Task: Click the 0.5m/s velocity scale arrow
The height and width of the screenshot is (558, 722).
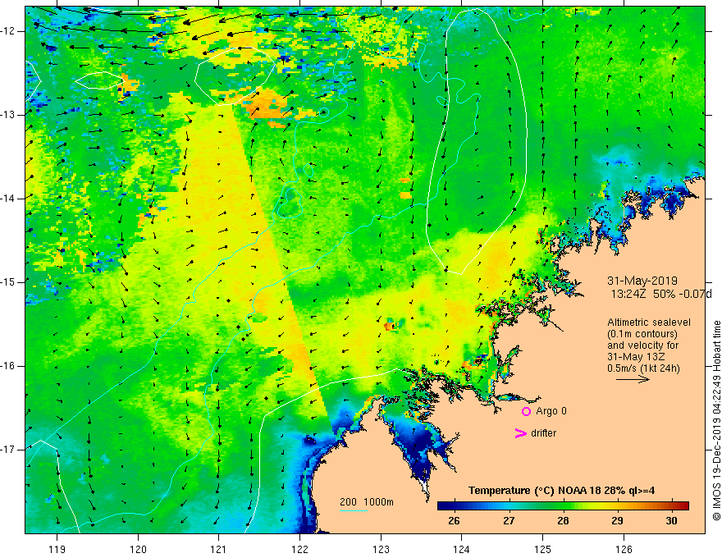Action: [x=633, y=379]
